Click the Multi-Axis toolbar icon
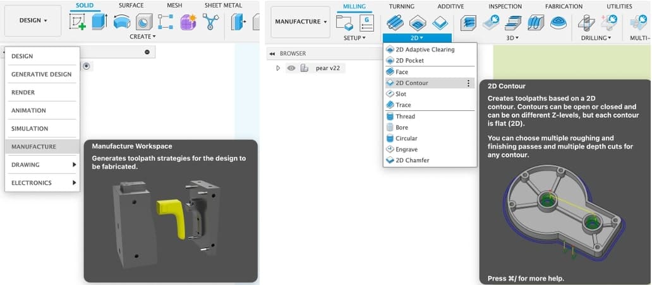 point(638,23)
